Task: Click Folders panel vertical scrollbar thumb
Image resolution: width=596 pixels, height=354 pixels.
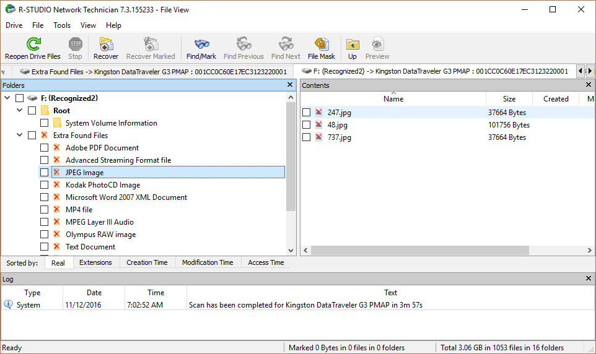Action: click(291, 157)
